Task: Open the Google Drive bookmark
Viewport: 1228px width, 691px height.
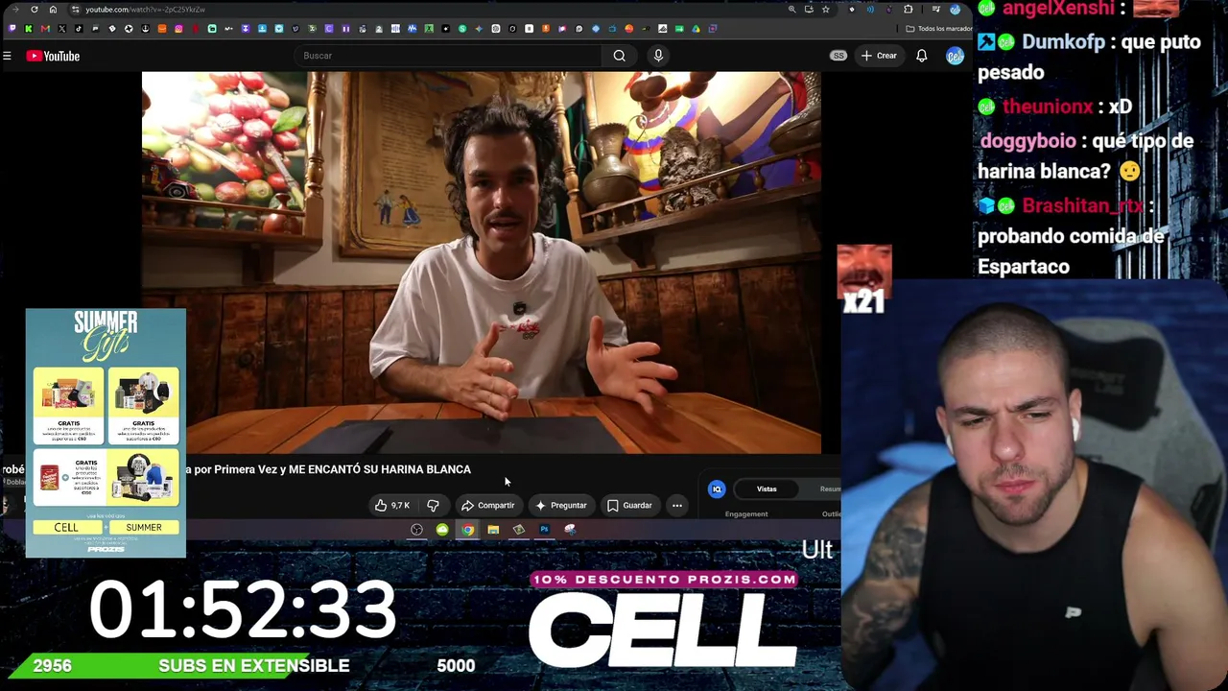Action: pos(696,29)
